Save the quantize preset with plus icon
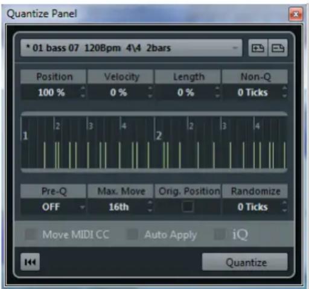Screen dimensions: 309x289 [x=258, y=48]
